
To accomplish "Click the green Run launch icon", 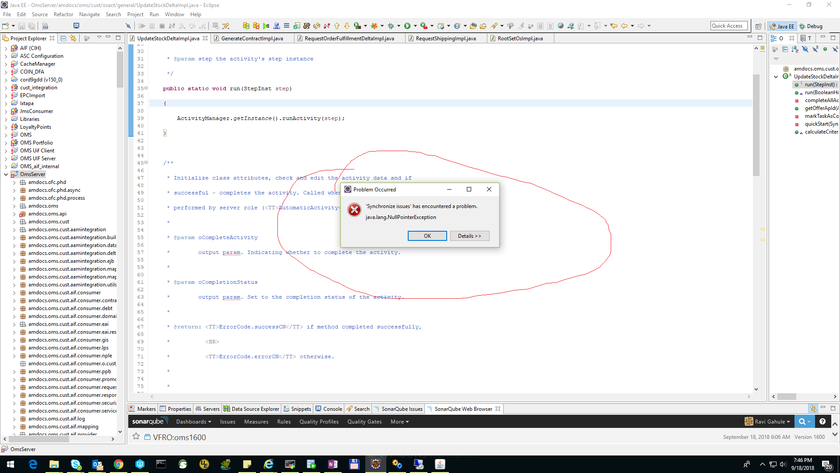I will point(407,26).
